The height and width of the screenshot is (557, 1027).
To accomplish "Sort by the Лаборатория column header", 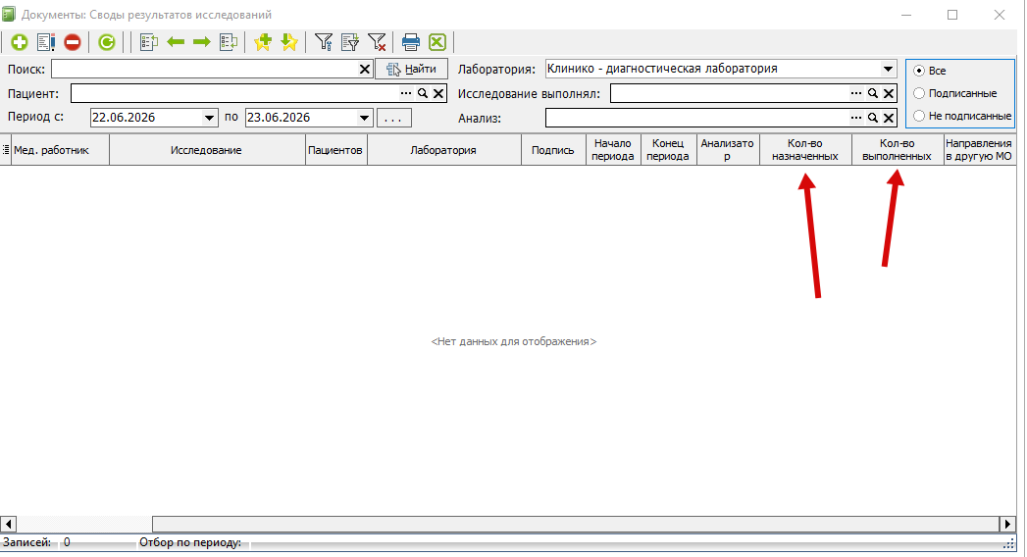I will [x=444, y=150].
